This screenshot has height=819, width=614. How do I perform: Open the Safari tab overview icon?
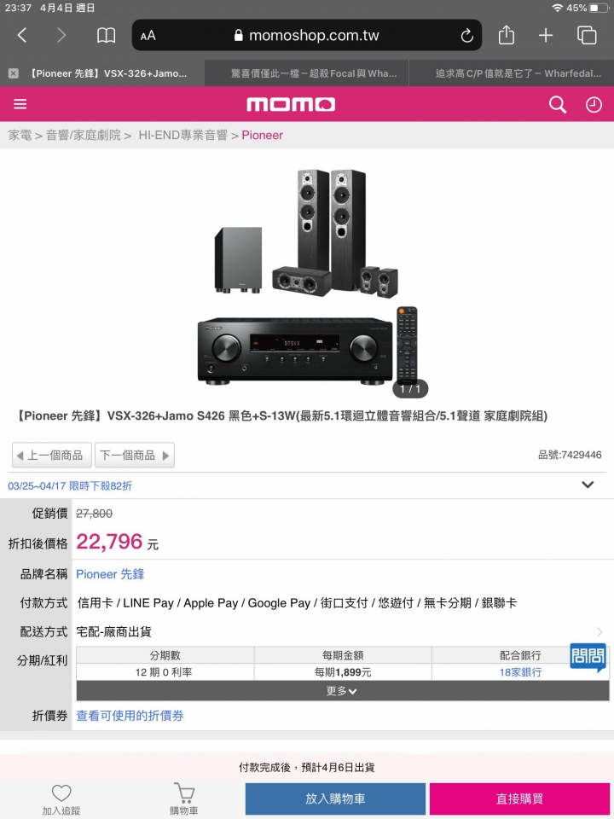click(x=587, y=35)
